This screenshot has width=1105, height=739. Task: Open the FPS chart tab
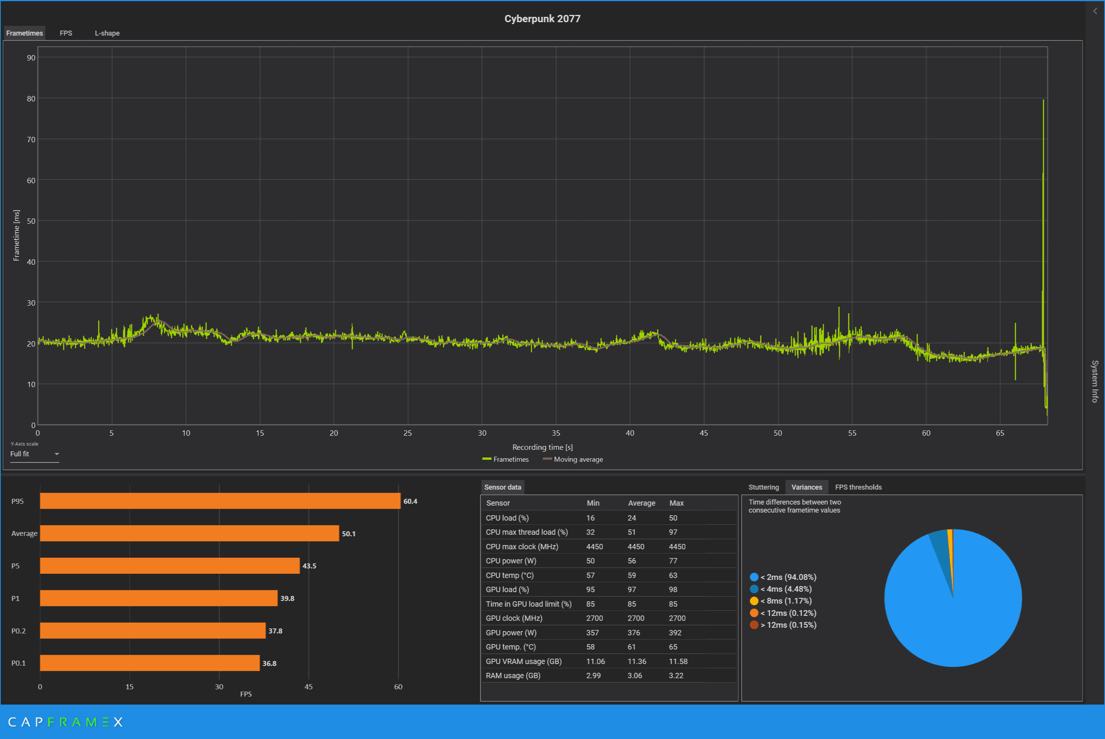tap(66, 33)
